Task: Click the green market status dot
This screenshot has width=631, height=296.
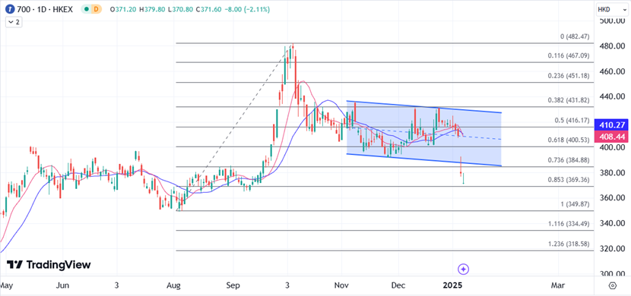Action: click(x=87, y=9)
